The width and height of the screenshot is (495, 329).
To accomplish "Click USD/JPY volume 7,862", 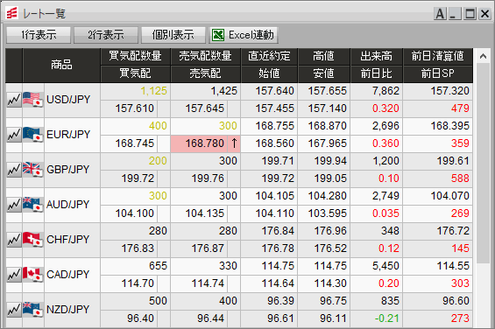I will (x=385, y=91).
